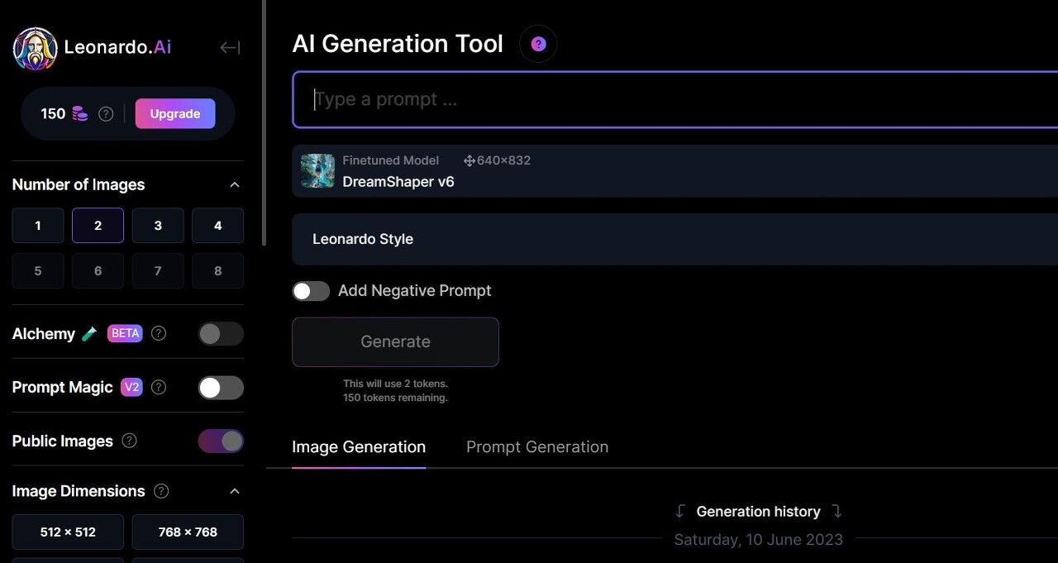The image size is (1058, 563).
Task: Toggle the Alchemy switch
Action: pos(221,333)
